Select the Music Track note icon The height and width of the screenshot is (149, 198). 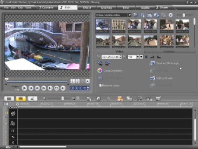[x=13, y=142]
